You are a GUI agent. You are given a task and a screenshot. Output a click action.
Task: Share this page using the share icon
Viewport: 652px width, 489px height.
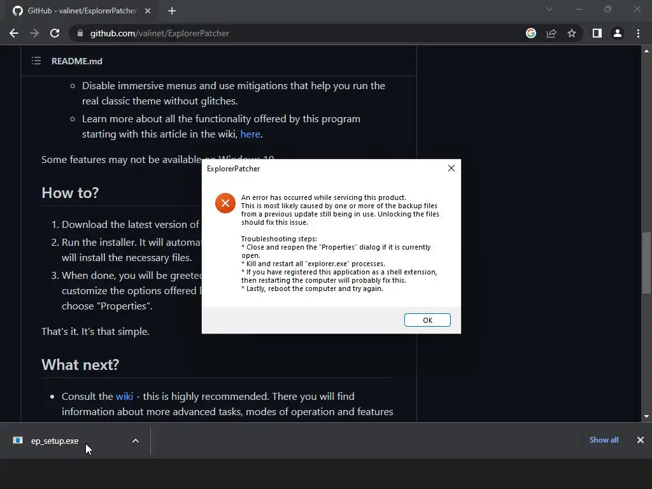coord(551,33)
